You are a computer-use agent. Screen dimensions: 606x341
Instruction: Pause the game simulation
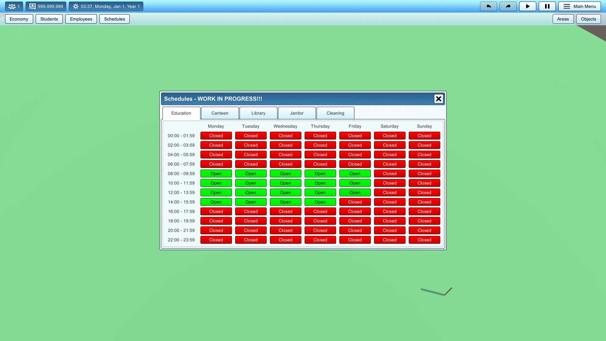click(x=547, y=6)
